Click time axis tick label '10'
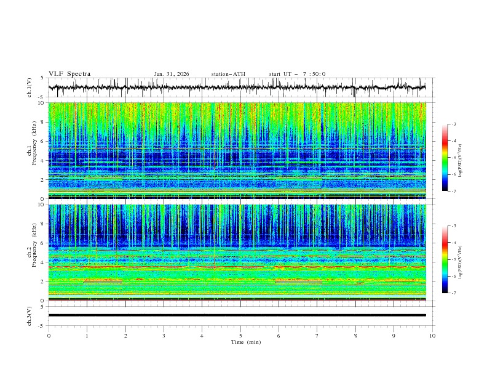 (x=432, y=336)
